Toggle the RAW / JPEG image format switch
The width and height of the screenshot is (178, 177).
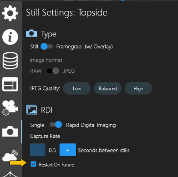tap(53, 71)
